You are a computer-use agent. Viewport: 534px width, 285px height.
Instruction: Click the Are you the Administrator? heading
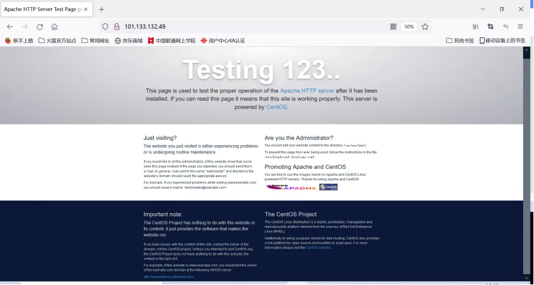point(299,138)
